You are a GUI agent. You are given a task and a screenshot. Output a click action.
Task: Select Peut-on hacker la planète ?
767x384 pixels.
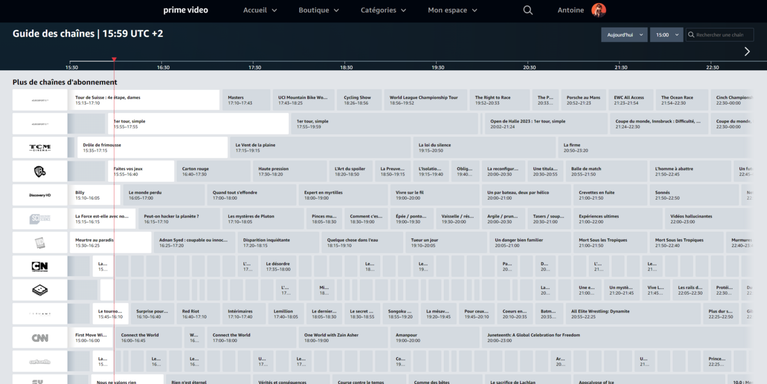click(x=180, y=218)
